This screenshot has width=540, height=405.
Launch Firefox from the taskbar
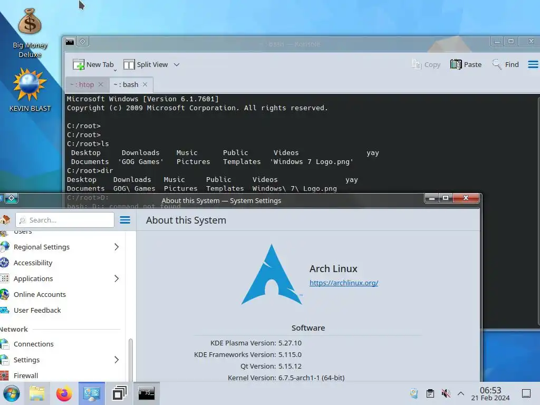64,393
